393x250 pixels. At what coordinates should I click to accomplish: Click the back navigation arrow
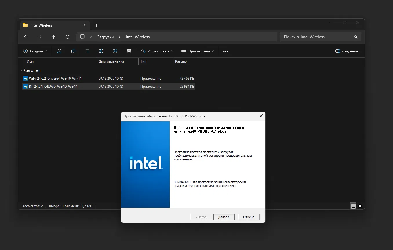(x=26, y=37)
